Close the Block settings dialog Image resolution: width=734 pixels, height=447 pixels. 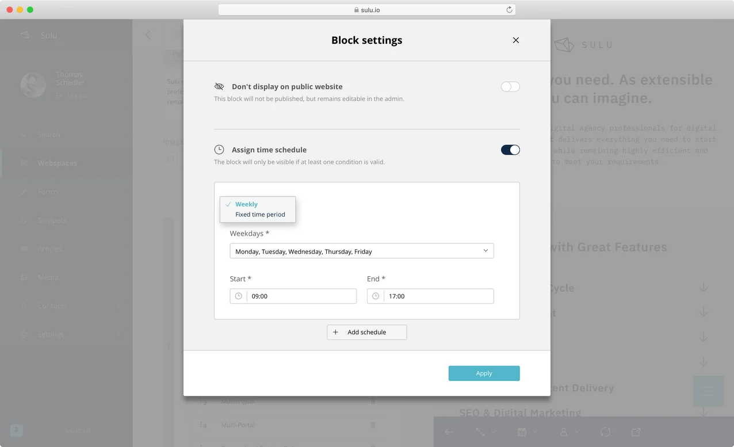(516, 40)
